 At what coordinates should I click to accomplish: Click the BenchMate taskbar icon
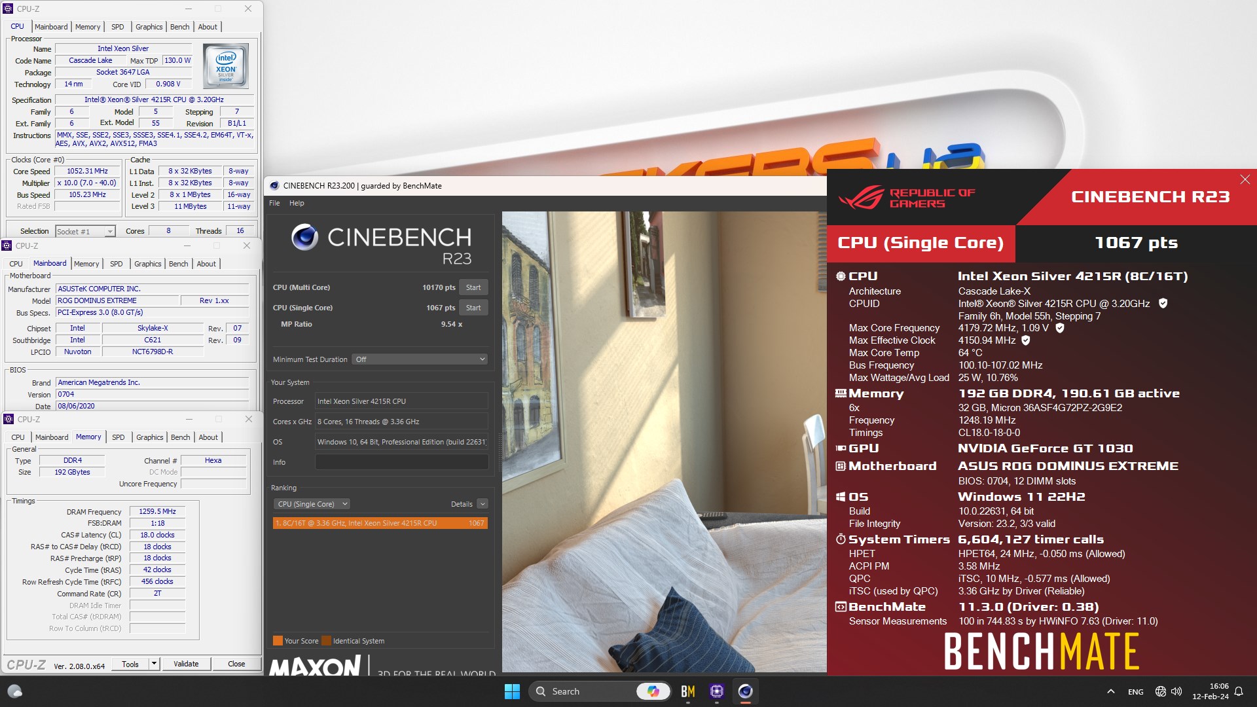[x=687, y=691]
